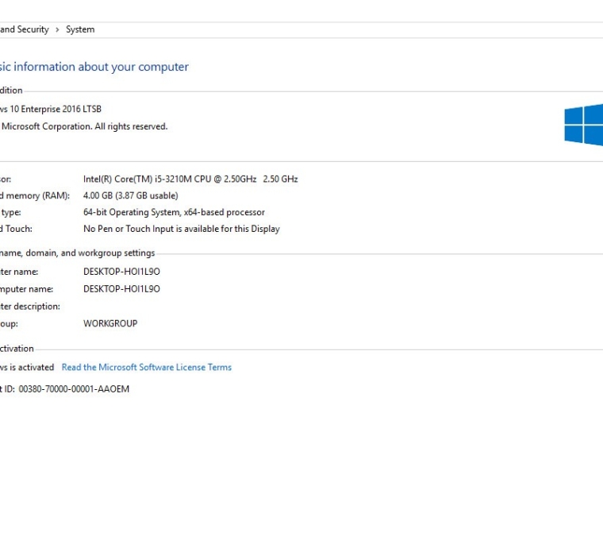The width and height of the screenshot is (603, 548).
Task: Open the Microsoft Software License Terms link
Action: coord(147,367)
